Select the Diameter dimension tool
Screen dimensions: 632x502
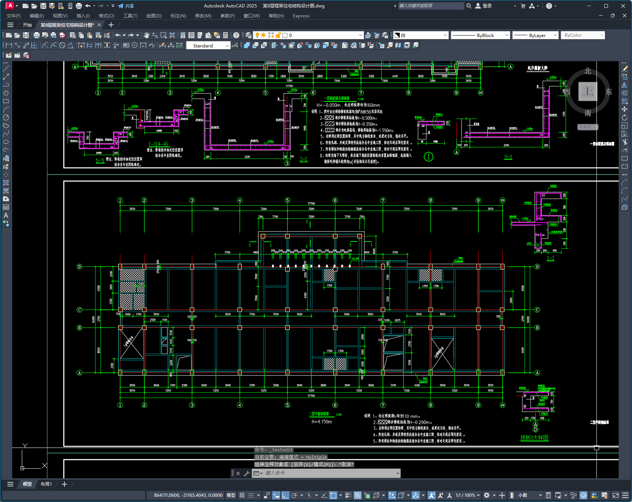click(62, 45)
